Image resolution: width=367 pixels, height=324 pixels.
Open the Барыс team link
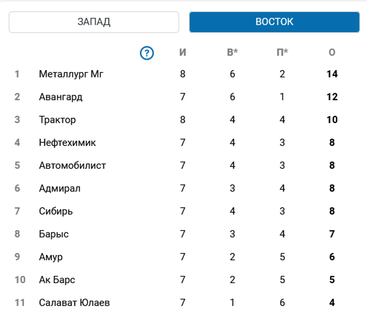[x=54, y=235]
